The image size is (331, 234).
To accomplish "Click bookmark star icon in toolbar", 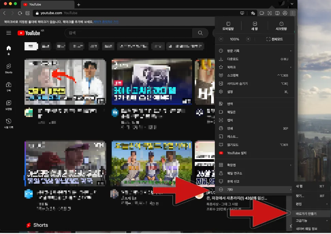I will pos(253,13).
